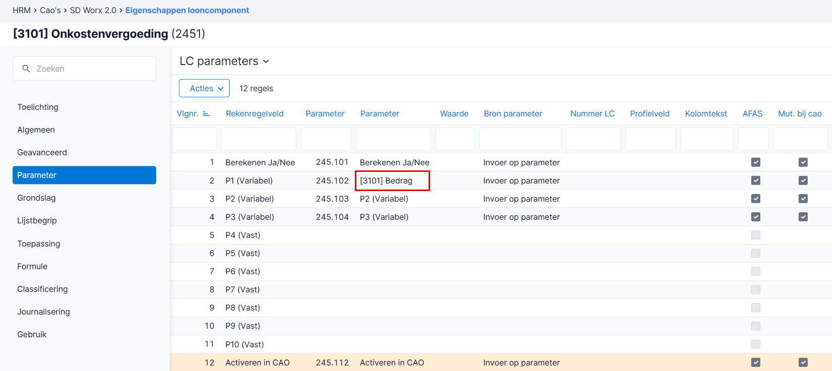Image resolution: width=832 pixels, height=371 pixels.
Task: Click the Vlgnr. sort order icon
Action: coord(206,114)
